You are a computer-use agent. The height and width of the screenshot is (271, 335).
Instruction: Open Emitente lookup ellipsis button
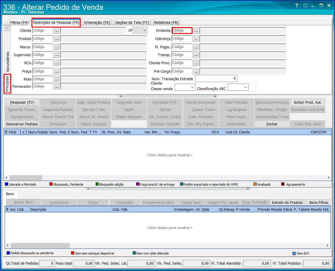coord(196,31)
